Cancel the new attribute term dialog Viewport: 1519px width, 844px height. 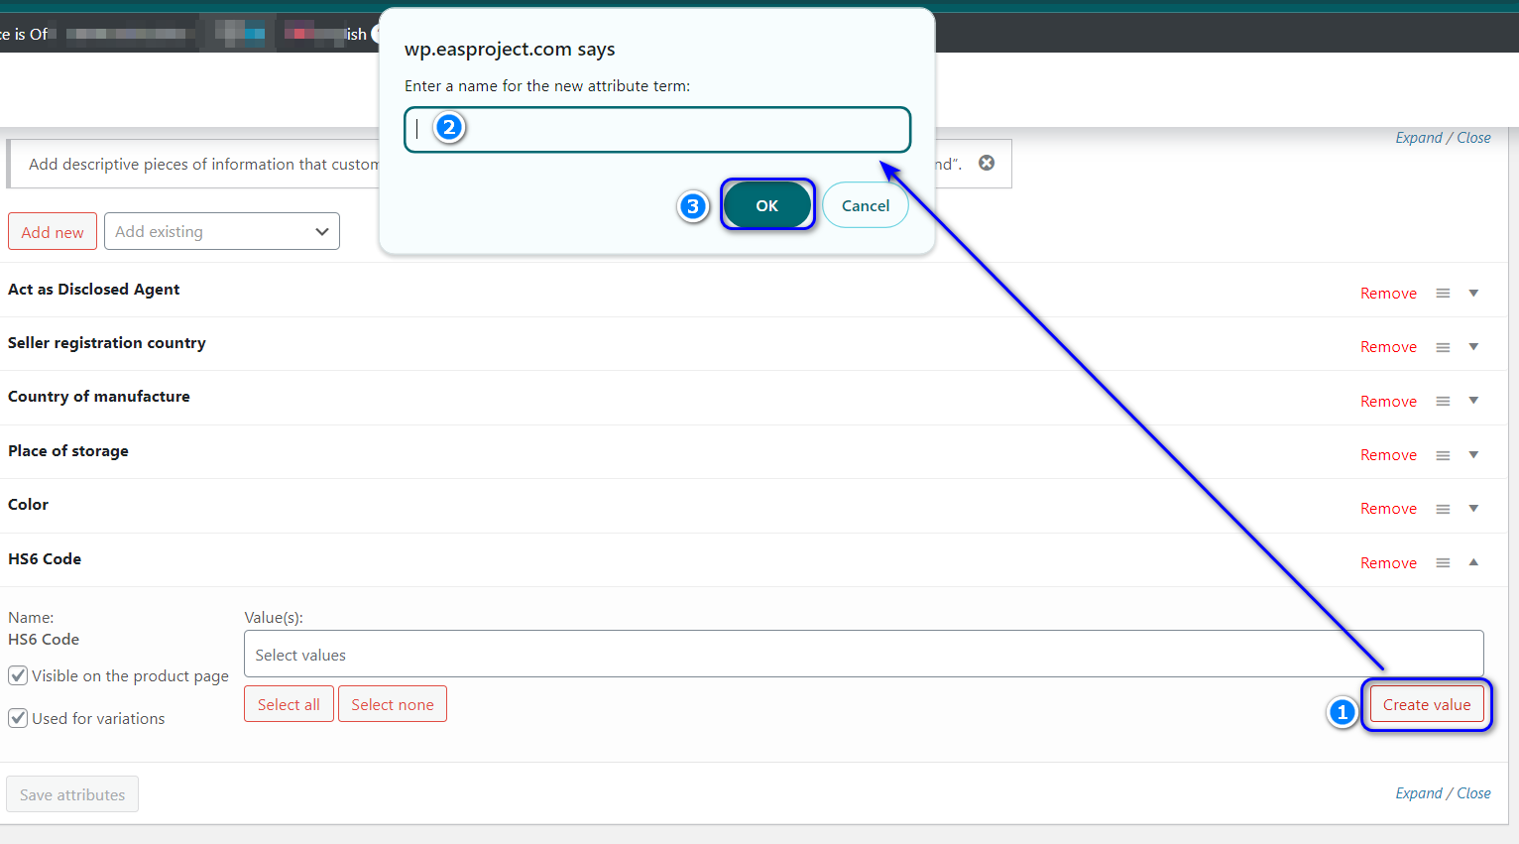[865, 205]
